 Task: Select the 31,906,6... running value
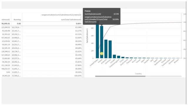coord(16,76)
